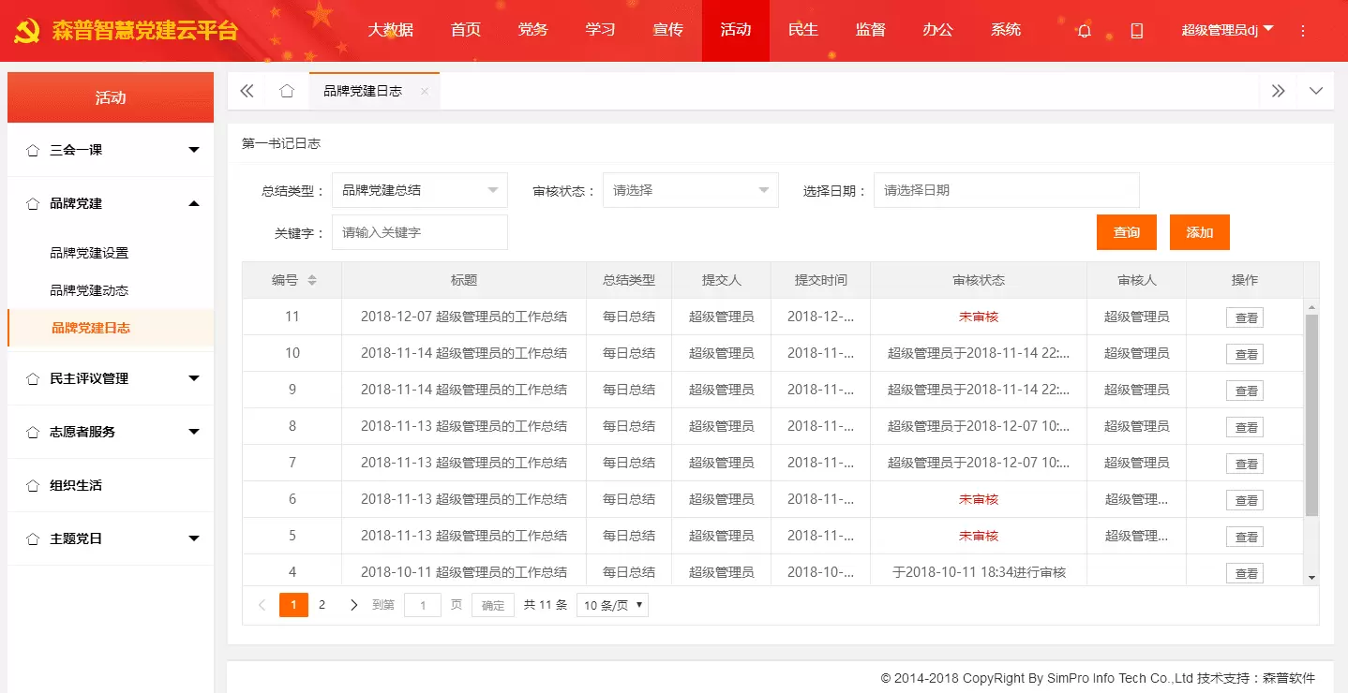Click the notification bell icon
This screenshot has width=1348, height=693.
click(x=1085, y=31)
